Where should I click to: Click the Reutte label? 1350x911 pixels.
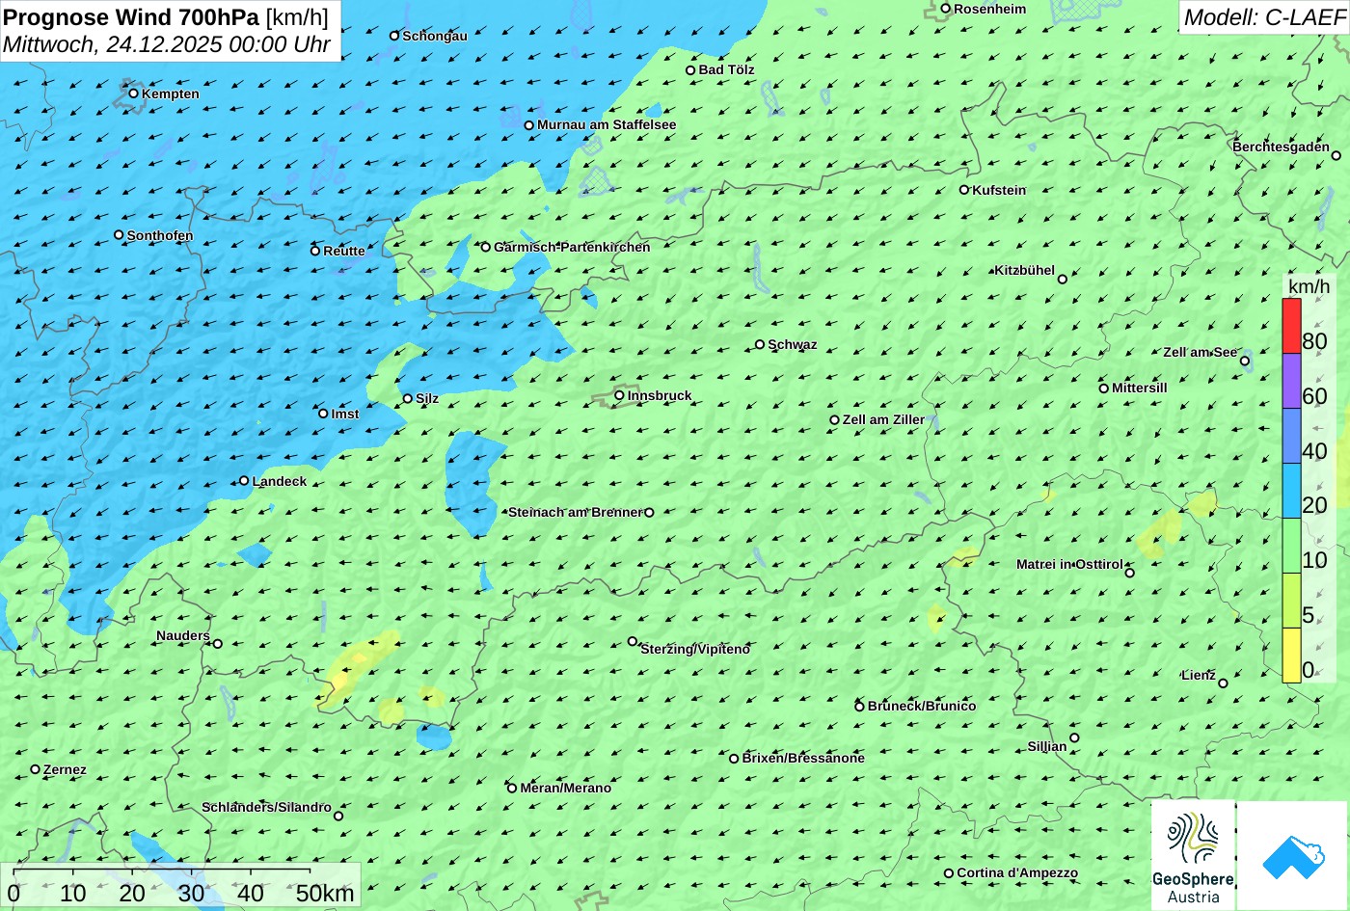pos(344,251)
